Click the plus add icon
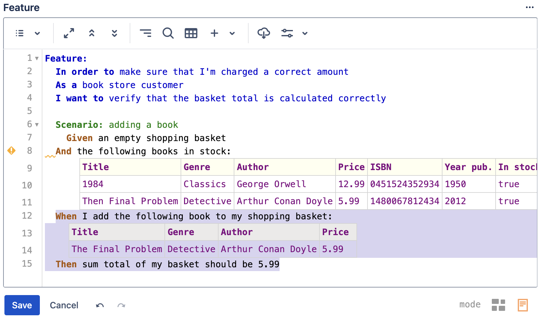The height and width of the screenshot is (320, 544). click(x=214, y=33)
